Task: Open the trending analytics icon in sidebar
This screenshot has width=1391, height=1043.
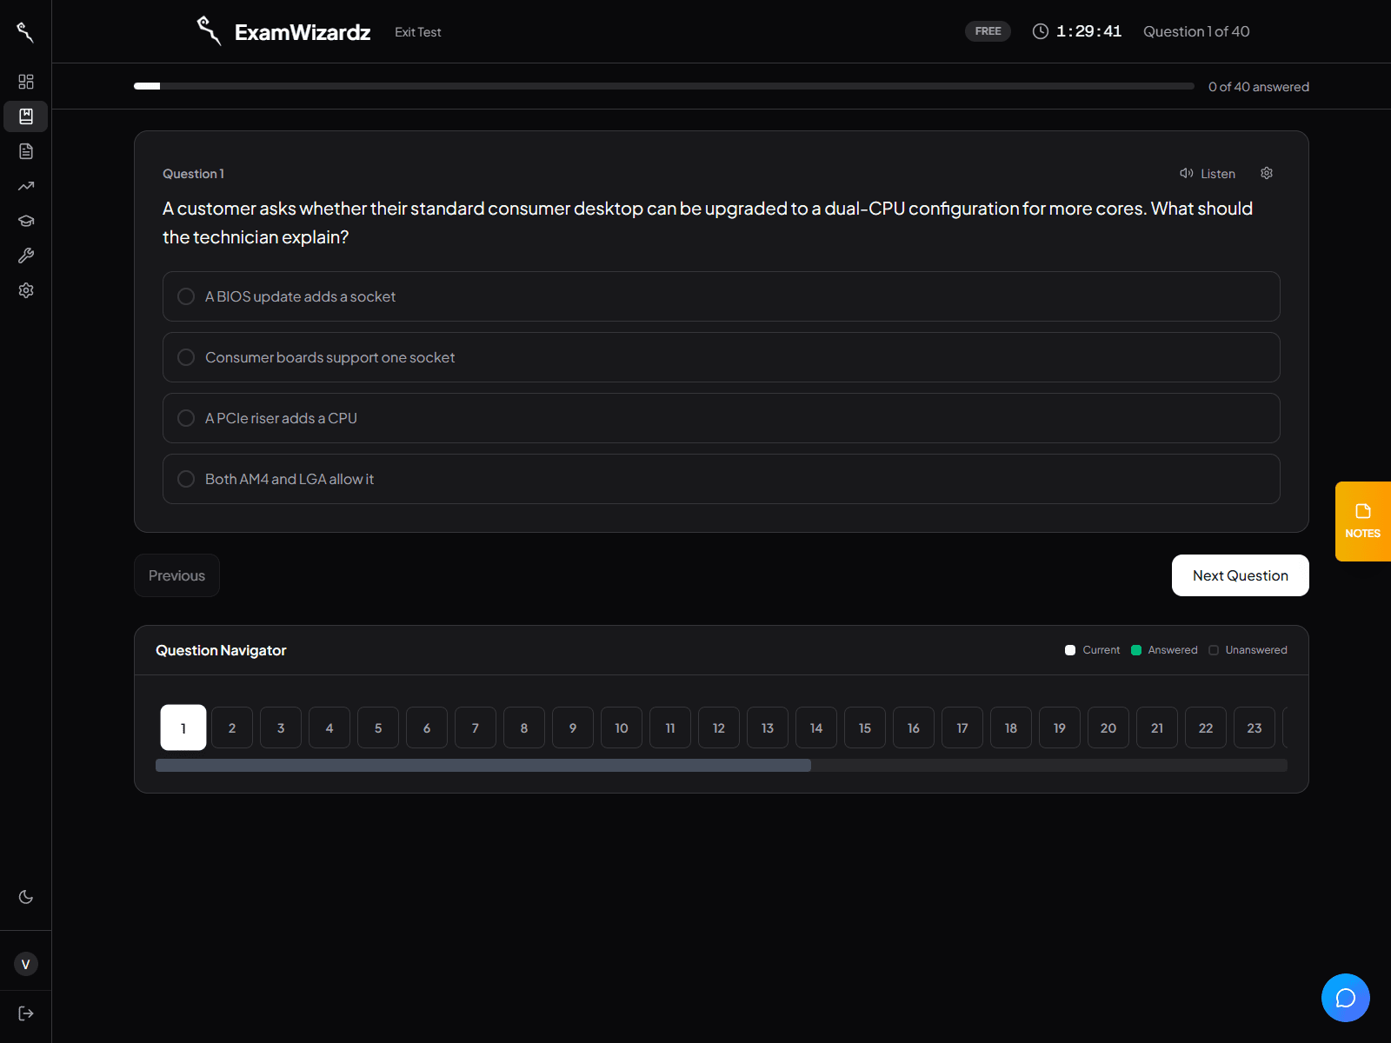Action: [x=26, y=186]
